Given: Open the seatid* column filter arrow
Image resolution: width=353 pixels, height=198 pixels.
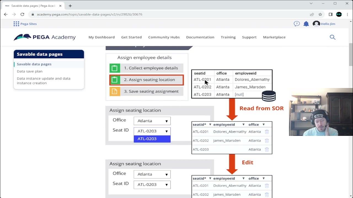Looking at the screenshot, I should click(x=210, y=125).
